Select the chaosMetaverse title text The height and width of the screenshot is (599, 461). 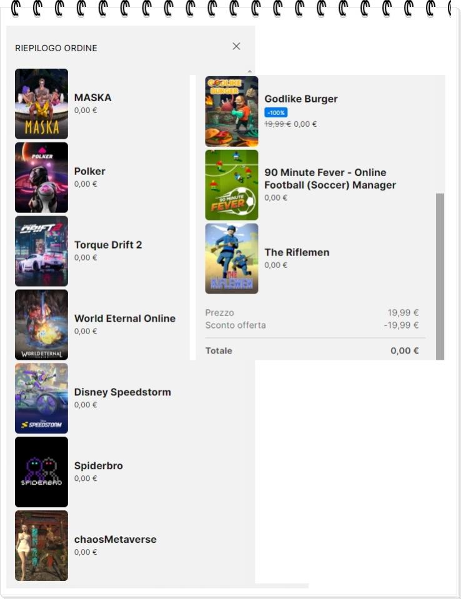[116, 540]
